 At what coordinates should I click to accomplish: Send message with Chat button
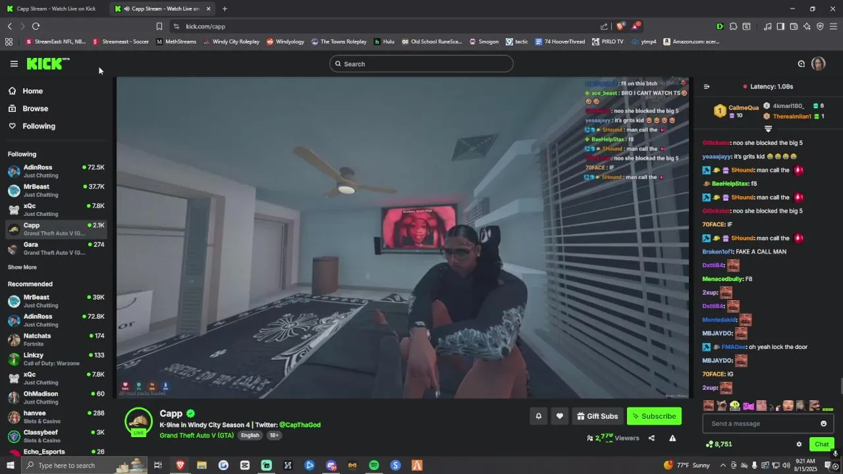pos(821,444)
